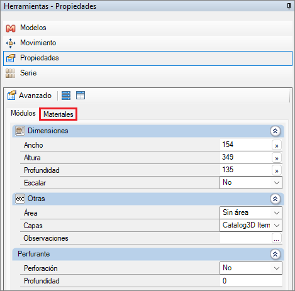Switch to the table view icon
The image size is (295, 291).
(81, 96)
